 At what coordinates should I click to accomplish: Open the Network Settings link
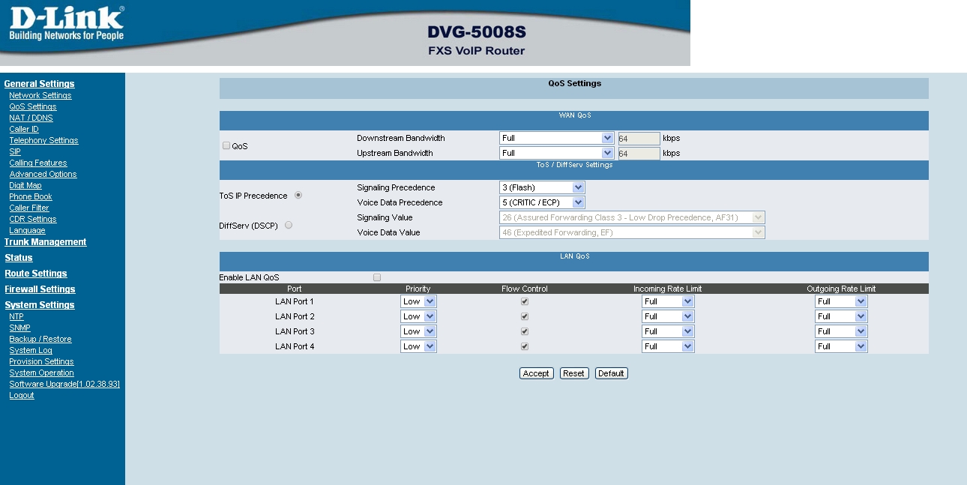pos(40,95)
